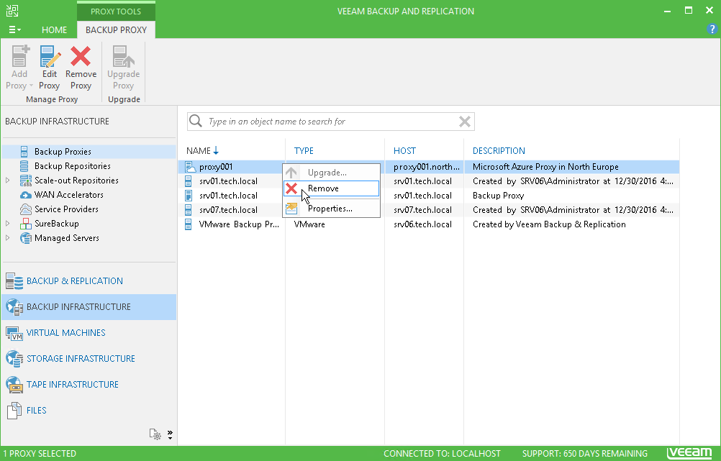
Task: Expand the SureBackup tree node
Action: [8, 224]
